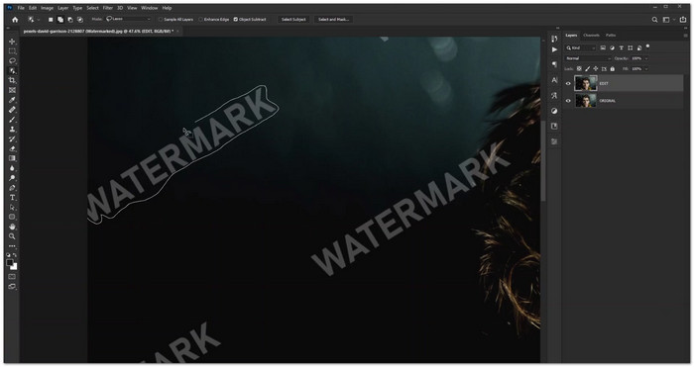This screenshot has width=694, height=367.
Task: Click the foreground color swatch
Action: pos(10,262)
